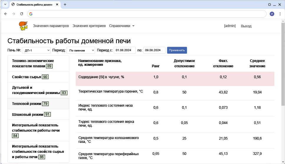Click the value 21,05
Image resolution: width=285 pixels, height=164 pixels.
[x=223, y=138]
